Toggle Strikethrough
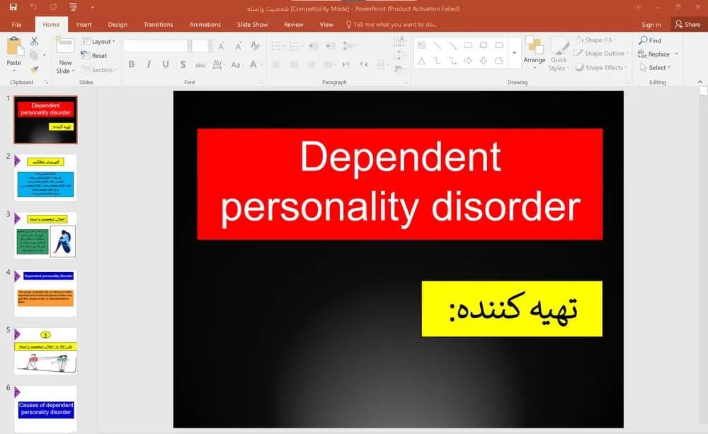The image size is (708, 434). click(200, 65)
